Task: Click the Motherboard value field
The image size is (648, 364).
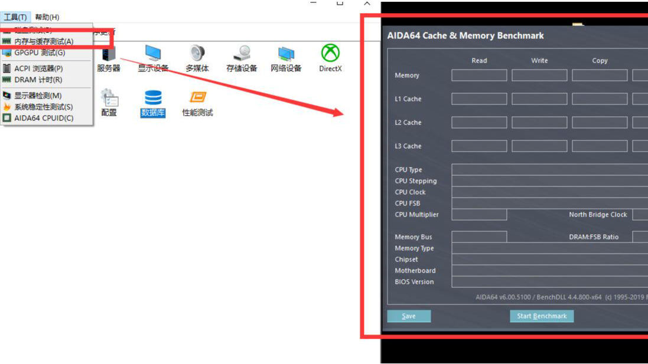Action: [549, 270]
